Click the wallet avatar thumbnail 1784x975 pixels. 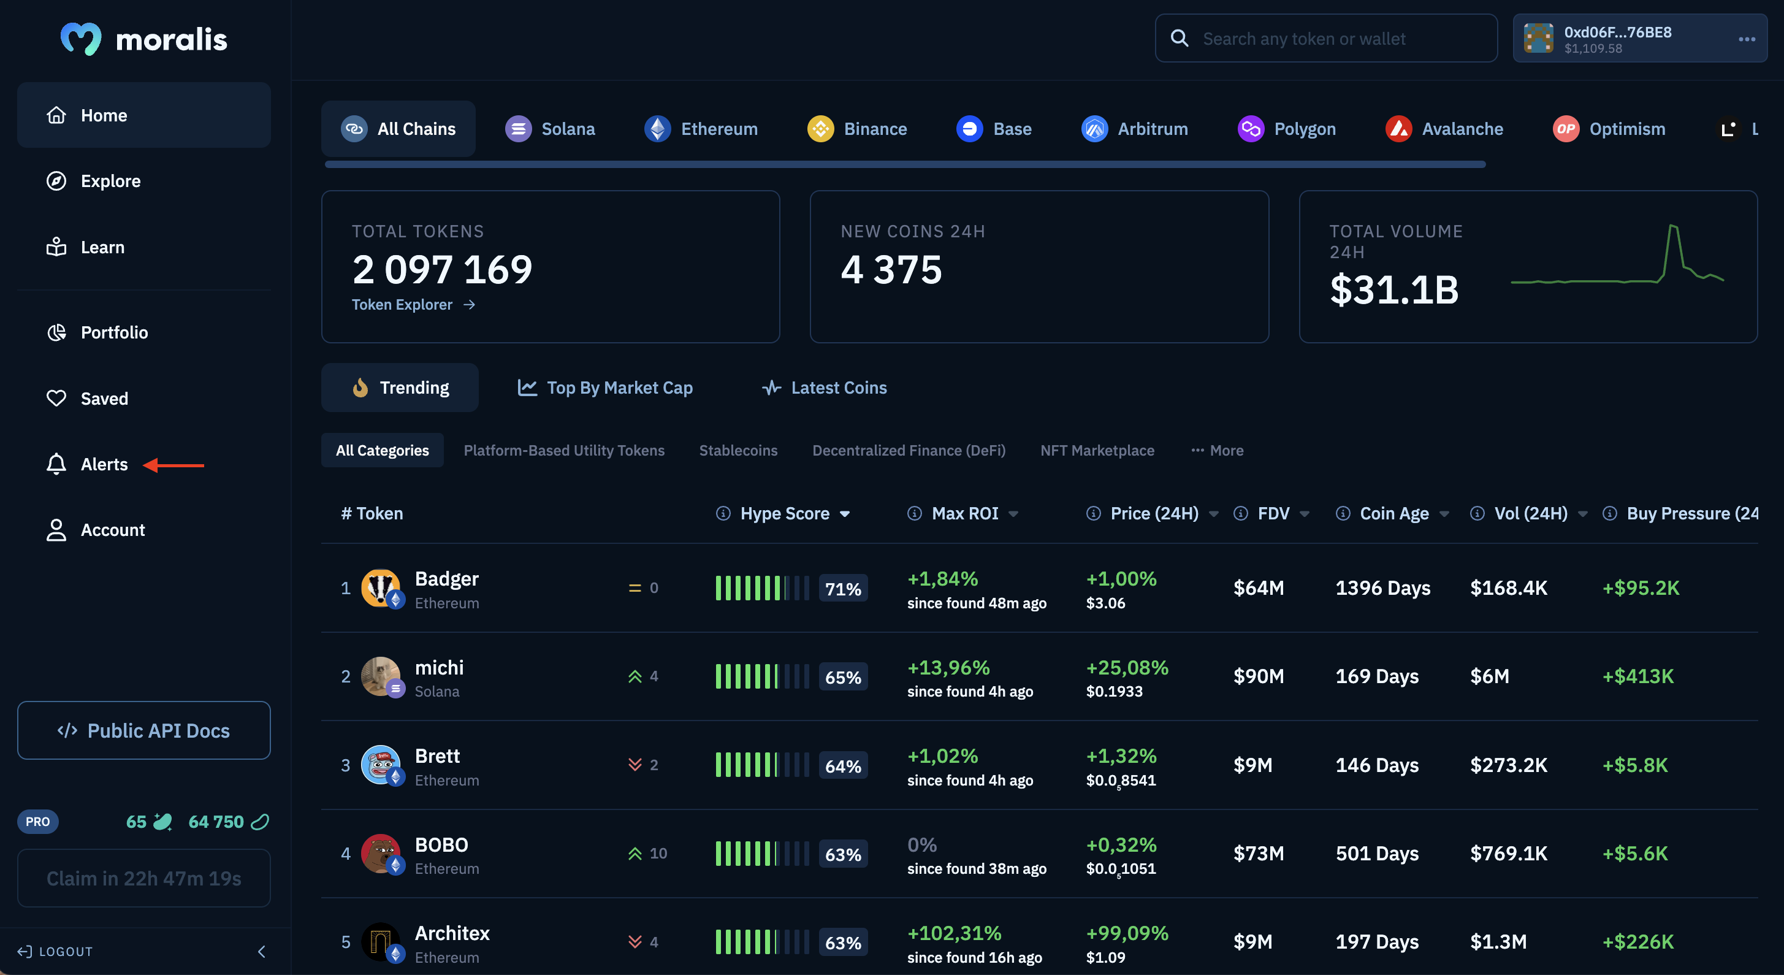1538,39
